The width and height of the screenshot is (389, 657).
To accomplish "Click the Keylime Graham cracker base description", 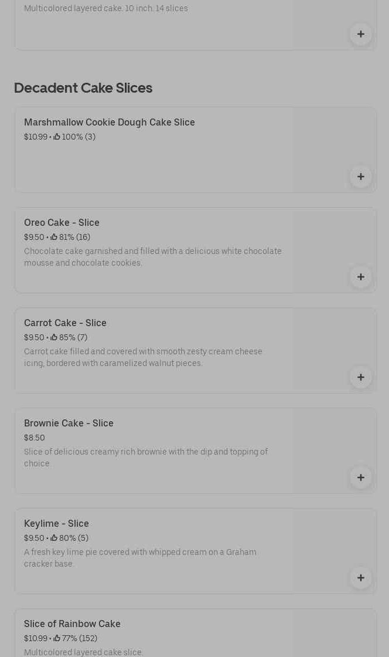I will [x=140, y=558].
